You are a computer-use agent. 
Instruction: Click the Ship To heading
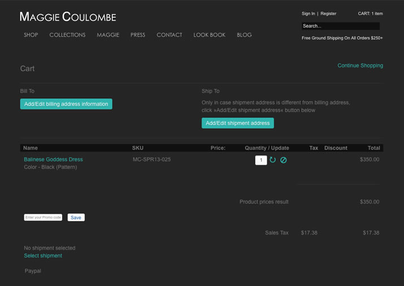point(211,91)
